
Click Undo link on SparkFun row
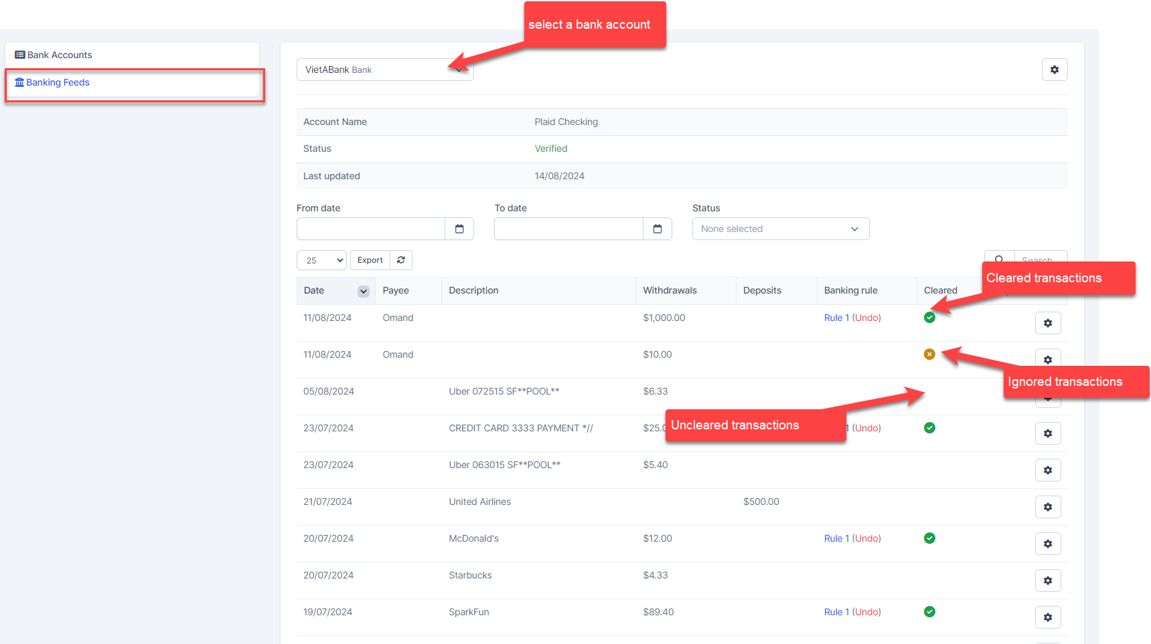click(x=866, y=612)
